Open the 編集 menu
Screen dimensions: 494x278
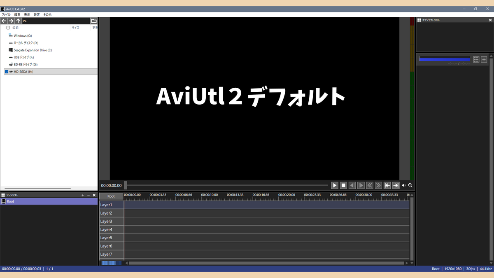pyautogui.click(x=17, y=14)
